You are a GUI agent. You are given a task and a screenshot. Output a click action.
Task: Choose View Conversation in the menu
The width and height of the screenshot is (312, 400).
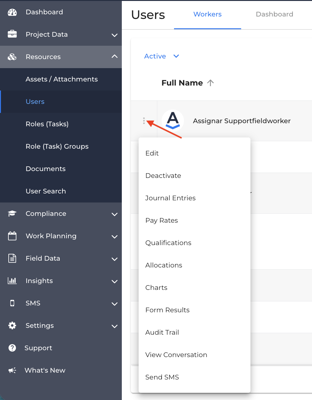pos(195,355)
